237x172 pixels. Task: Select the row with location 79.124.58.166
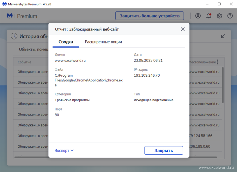tap(118, 136)
